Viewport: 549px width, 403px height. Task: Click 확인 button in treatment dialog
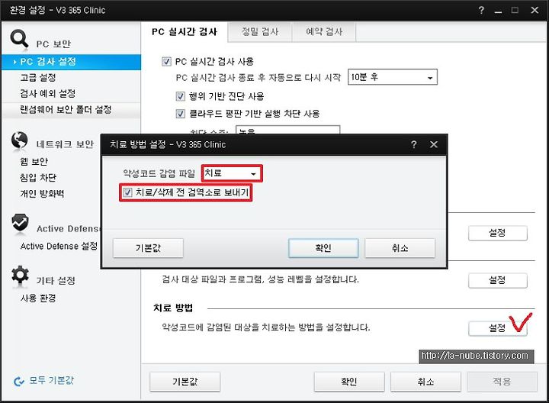point(323,249)
